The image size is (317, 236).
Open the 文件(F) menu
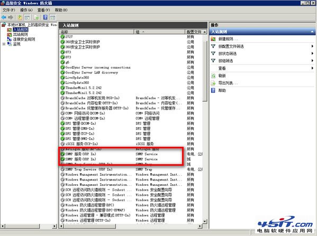pos(9,10)
